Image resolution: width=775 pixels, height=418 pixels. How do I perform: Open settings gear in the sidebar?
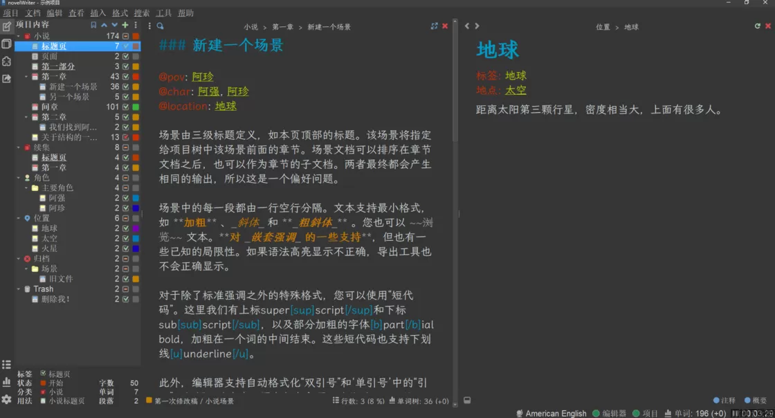(x=6, y=399)
